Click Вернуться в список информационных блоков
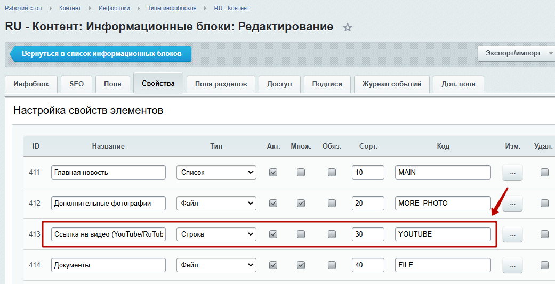The image size is (555, 284). 101,54
